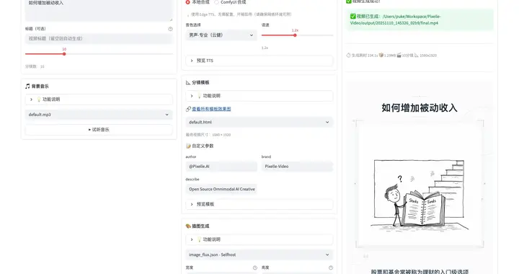Click the help icon next to 标题（可选）
This screenshot has height=274, width=519.
(x=170, y=29)
